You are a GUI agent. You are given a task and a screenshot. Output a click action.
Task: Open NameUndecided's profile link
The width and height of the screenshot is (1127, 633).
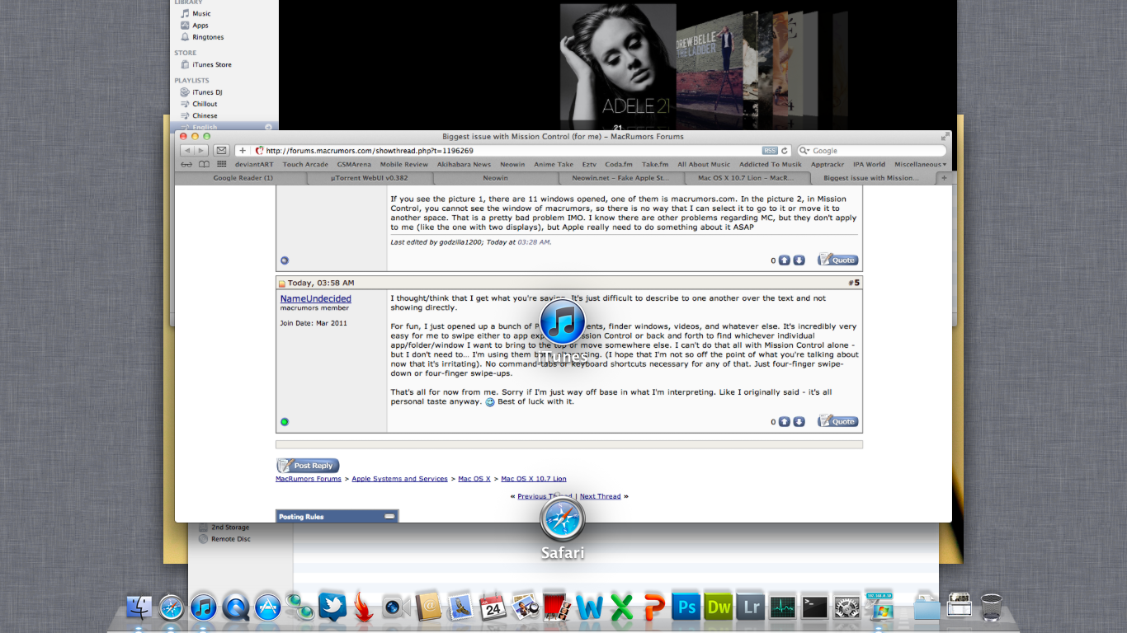point(315,298)
